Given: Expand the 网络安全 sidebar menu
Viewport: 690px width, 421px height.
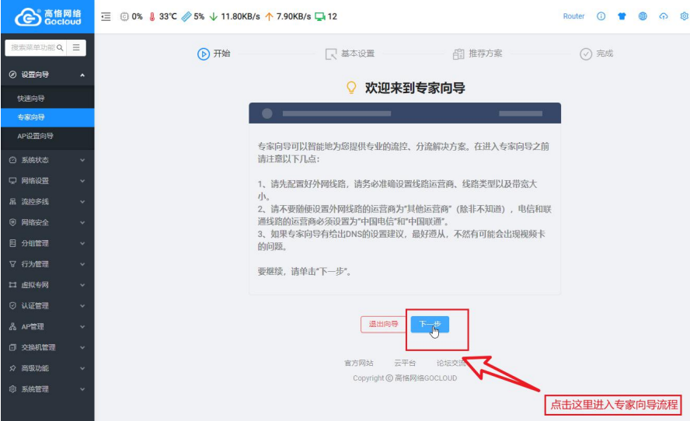Looking at the screenshot, I should point(47,223).
